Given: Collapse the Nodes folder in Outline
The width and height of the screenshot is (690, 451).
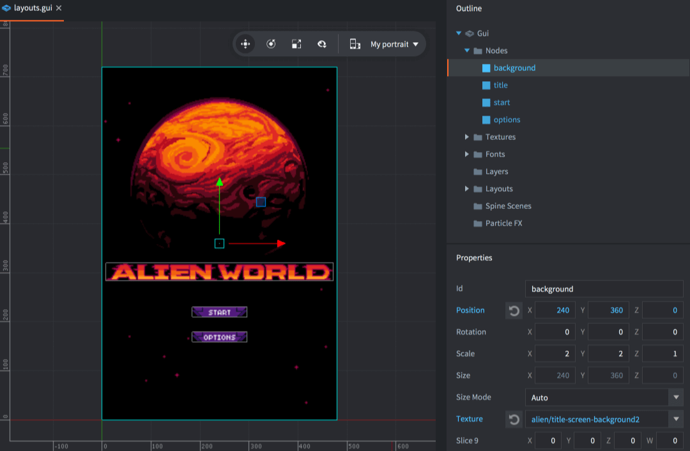Looking at the screenshot, I should [467, 51].
